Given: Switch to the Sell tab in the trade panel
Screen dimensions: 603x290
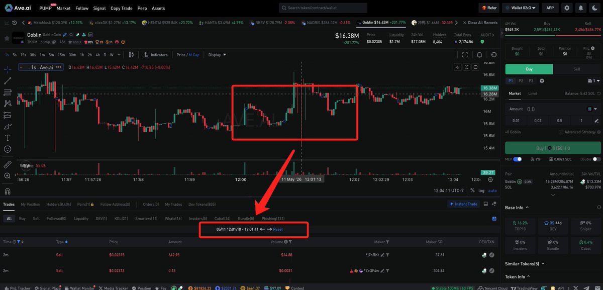Looking at the screenshot, I should [x=576, y=69].
